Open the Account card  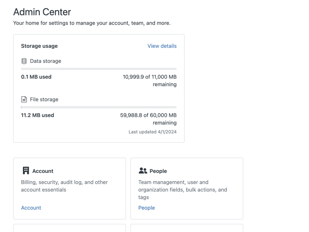click(x=70, y=188)
